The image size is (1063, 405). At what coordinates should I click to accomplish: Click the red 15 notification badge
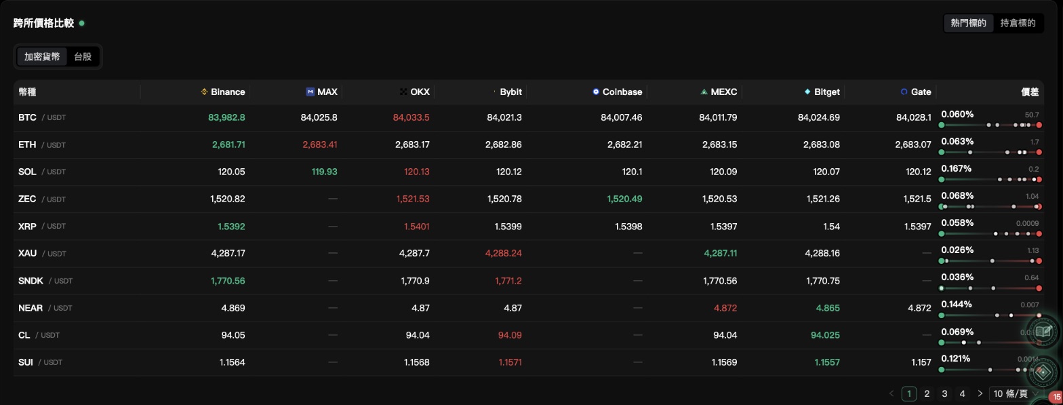[x=1056, y=398]
